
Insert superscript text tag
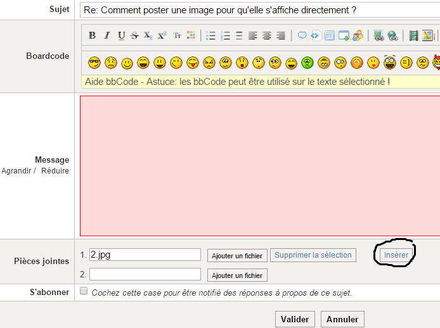(x=162, y=35)
